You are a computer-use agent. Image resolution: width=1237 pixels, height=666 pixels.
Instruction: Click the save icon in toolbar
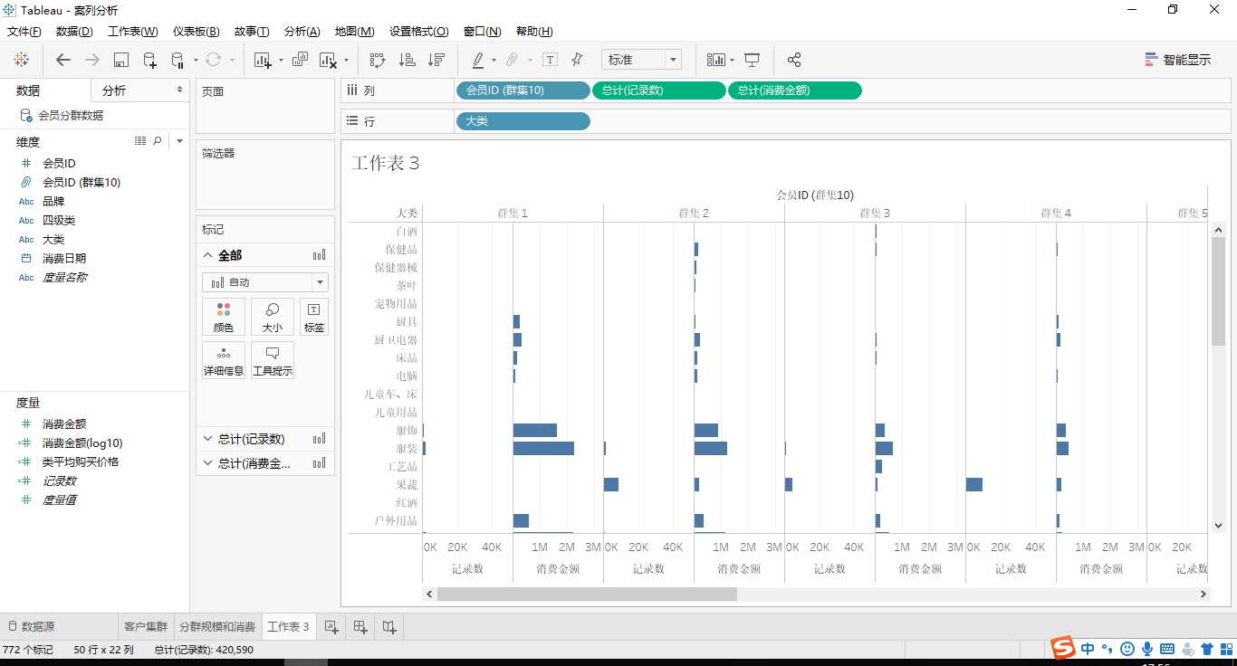(121, 60)
